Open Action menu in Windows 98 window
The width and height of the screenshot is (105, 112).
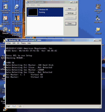[x=9, y=43]
